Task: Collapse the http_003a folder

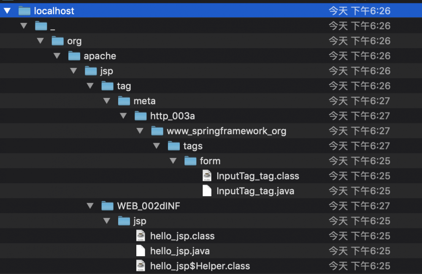Action: 123,116
